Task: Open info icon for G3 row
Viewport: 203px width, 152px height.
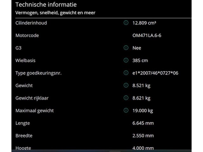Action: (126, 48)
